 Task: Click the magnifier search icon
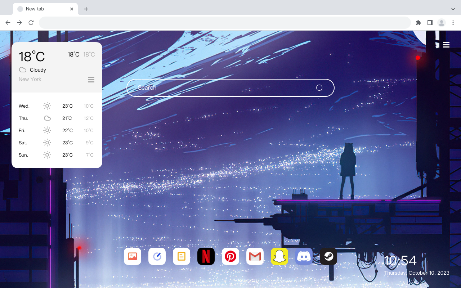(x=319, y=88)
